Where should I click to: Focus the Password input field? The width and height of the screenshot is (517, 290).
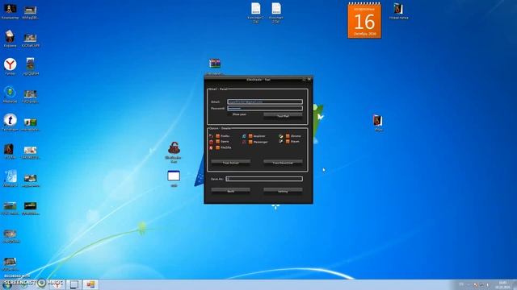pos(265,108)
